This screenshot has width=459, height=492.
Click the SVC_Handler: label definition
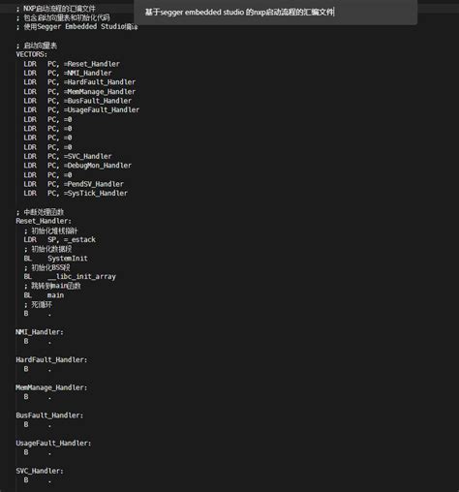pyautogui.click(x=40, y=471)
